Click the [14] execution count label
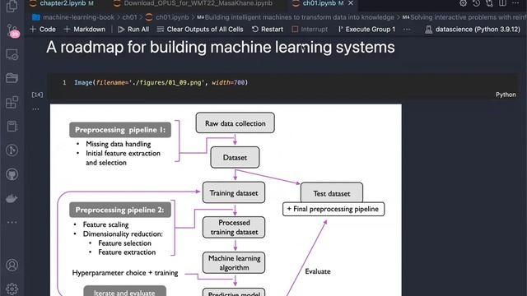 coord(37,95)
